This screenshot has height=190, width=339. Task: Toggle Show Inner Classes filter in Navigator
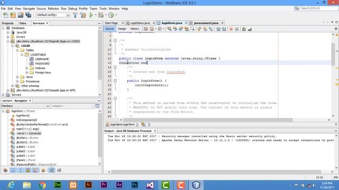[35, 170]
